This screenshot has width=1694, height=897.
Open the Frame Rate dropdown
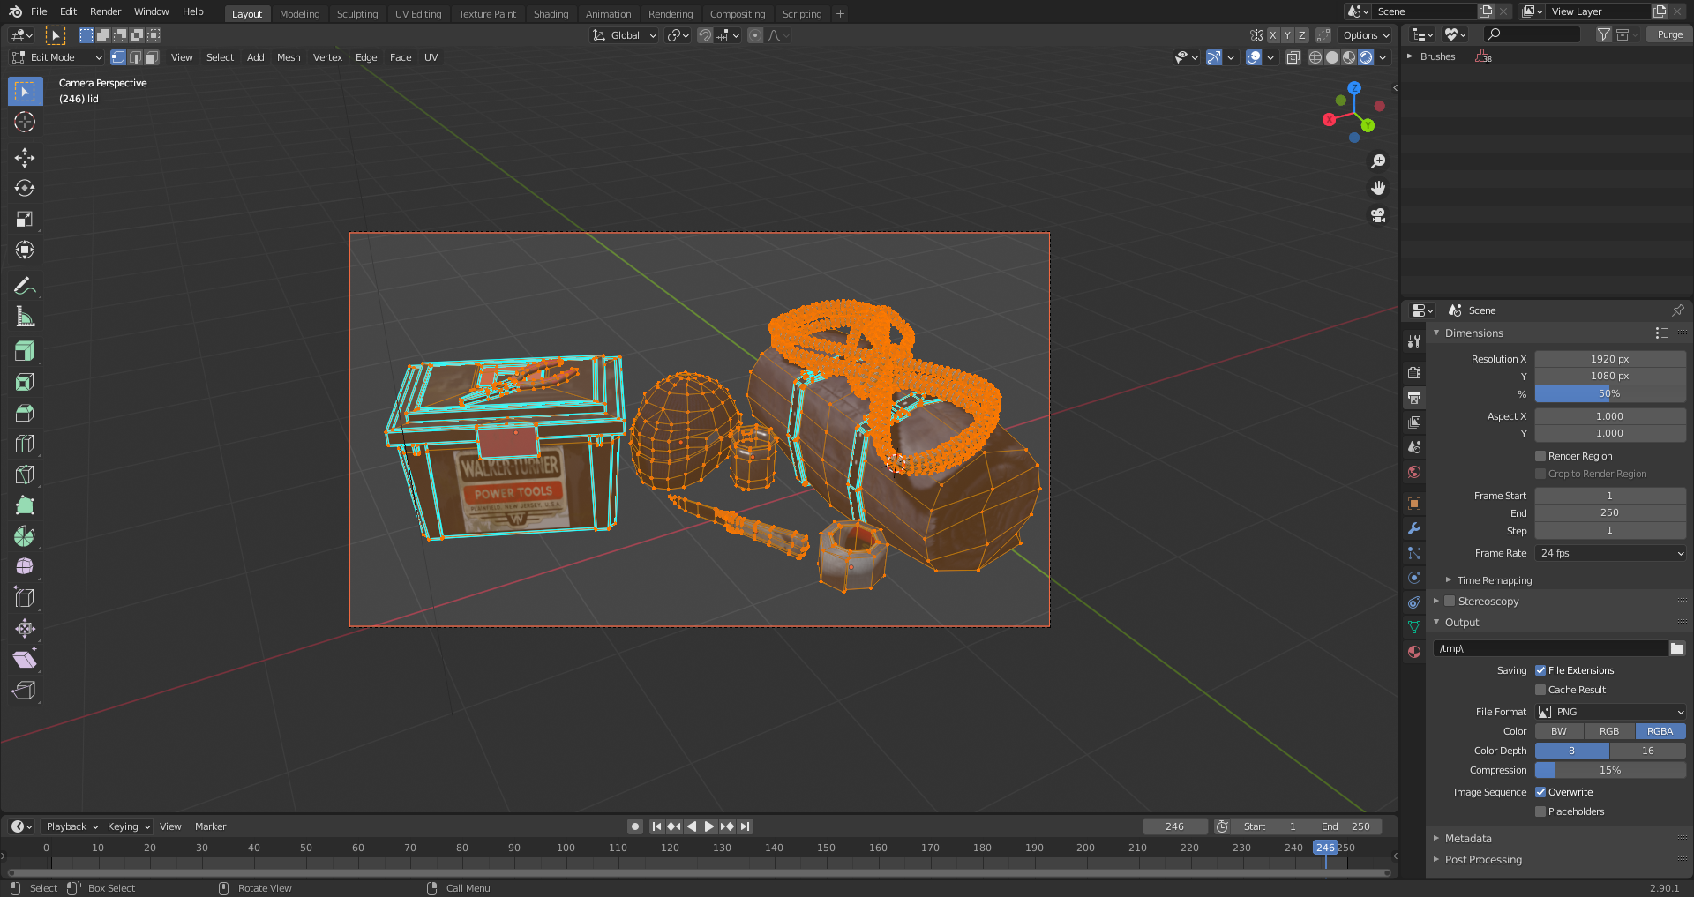click(1609, 553)
